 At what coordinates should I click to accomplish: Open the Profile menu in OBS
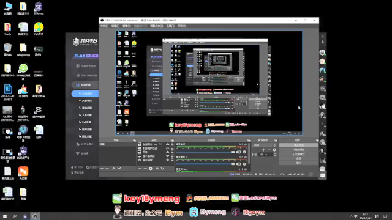(140, 26)
